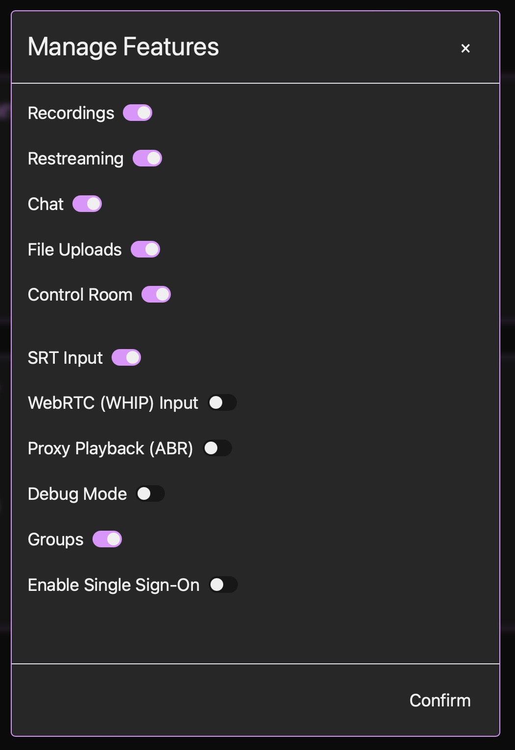The image size is (515, 750).
Task: Enable the WebRTC (WHIP) Input switch
Action: [222, 403]
